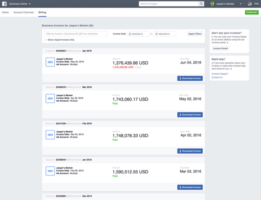Image resolution: width=261 pixels, height=200 pixels.
Task: Select invoice number 22423560
Action: pyautogui.click(x=61, y=196)
